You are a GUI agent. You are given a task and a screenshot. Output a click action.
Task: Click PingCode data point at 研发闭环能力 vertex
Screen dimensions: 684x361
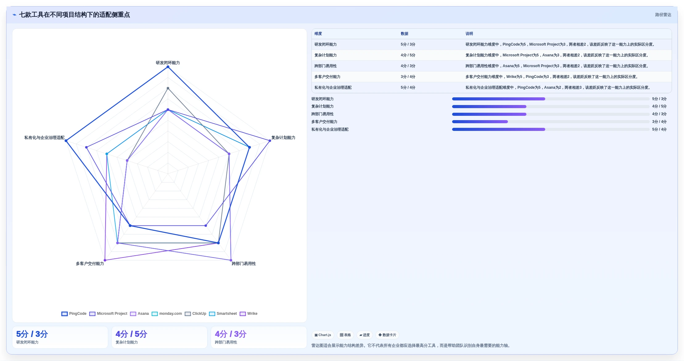[168, 67]
